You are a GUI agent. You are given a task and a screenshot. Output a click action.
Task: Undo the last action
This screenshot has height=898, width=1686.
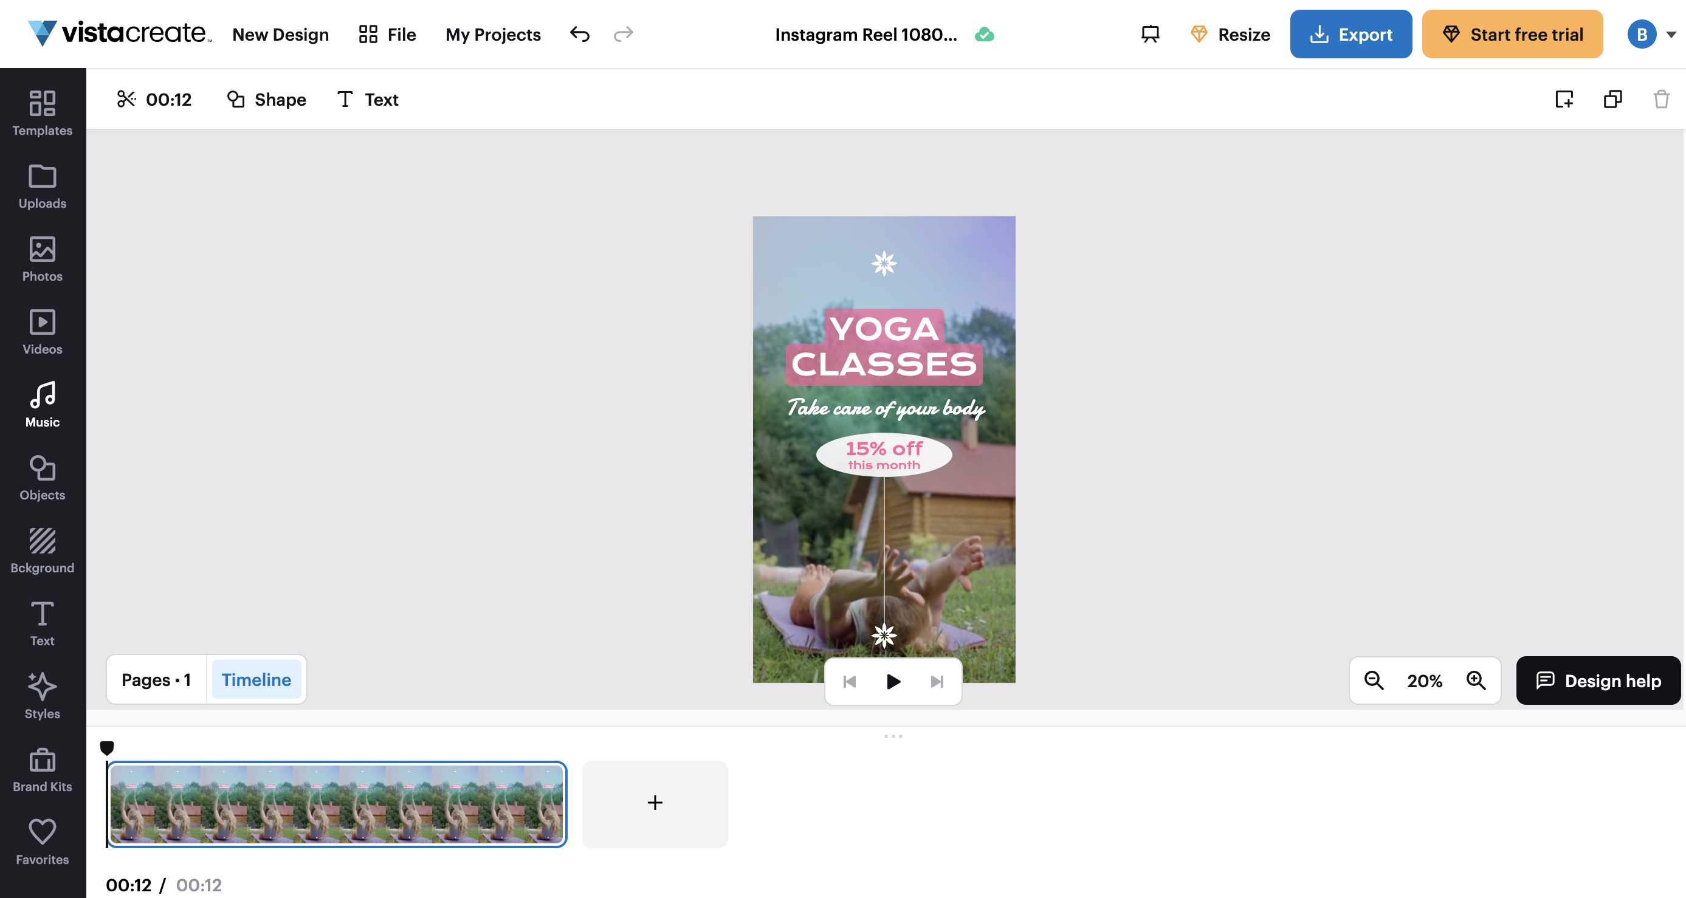click(x=580, y=34)
